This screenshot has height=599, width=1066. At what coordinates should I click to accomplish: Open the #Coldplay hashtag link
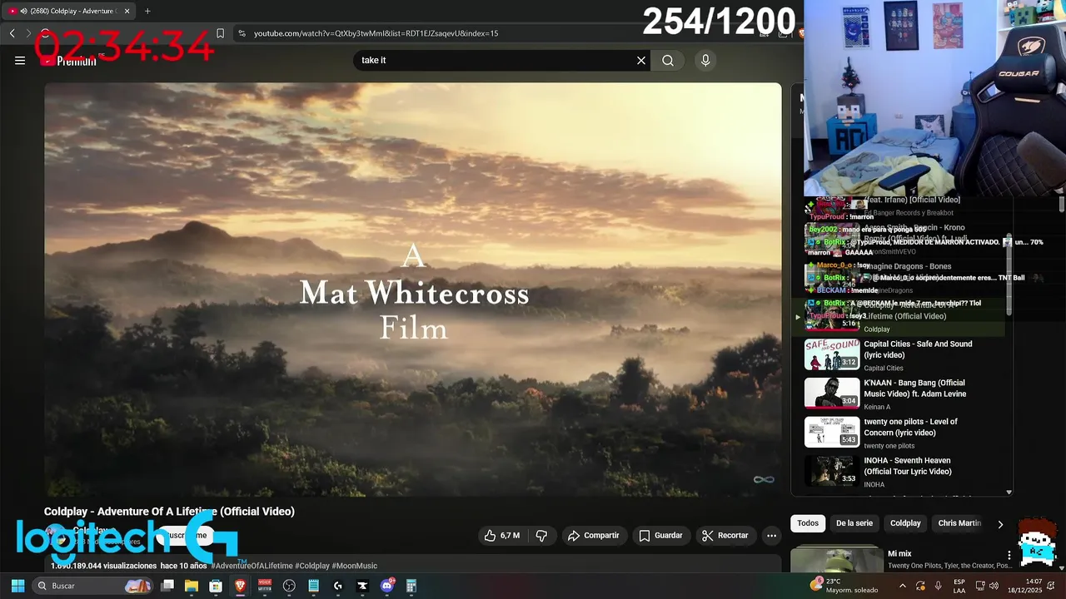coord(312,566)
